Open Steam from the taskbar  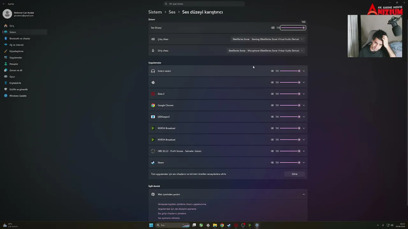pyautogui.click(x=229, y=225)
